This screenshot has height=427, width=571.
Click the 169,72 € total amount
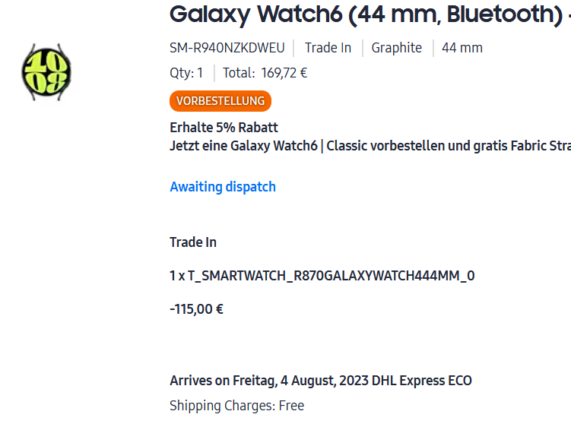coord(284,73)
